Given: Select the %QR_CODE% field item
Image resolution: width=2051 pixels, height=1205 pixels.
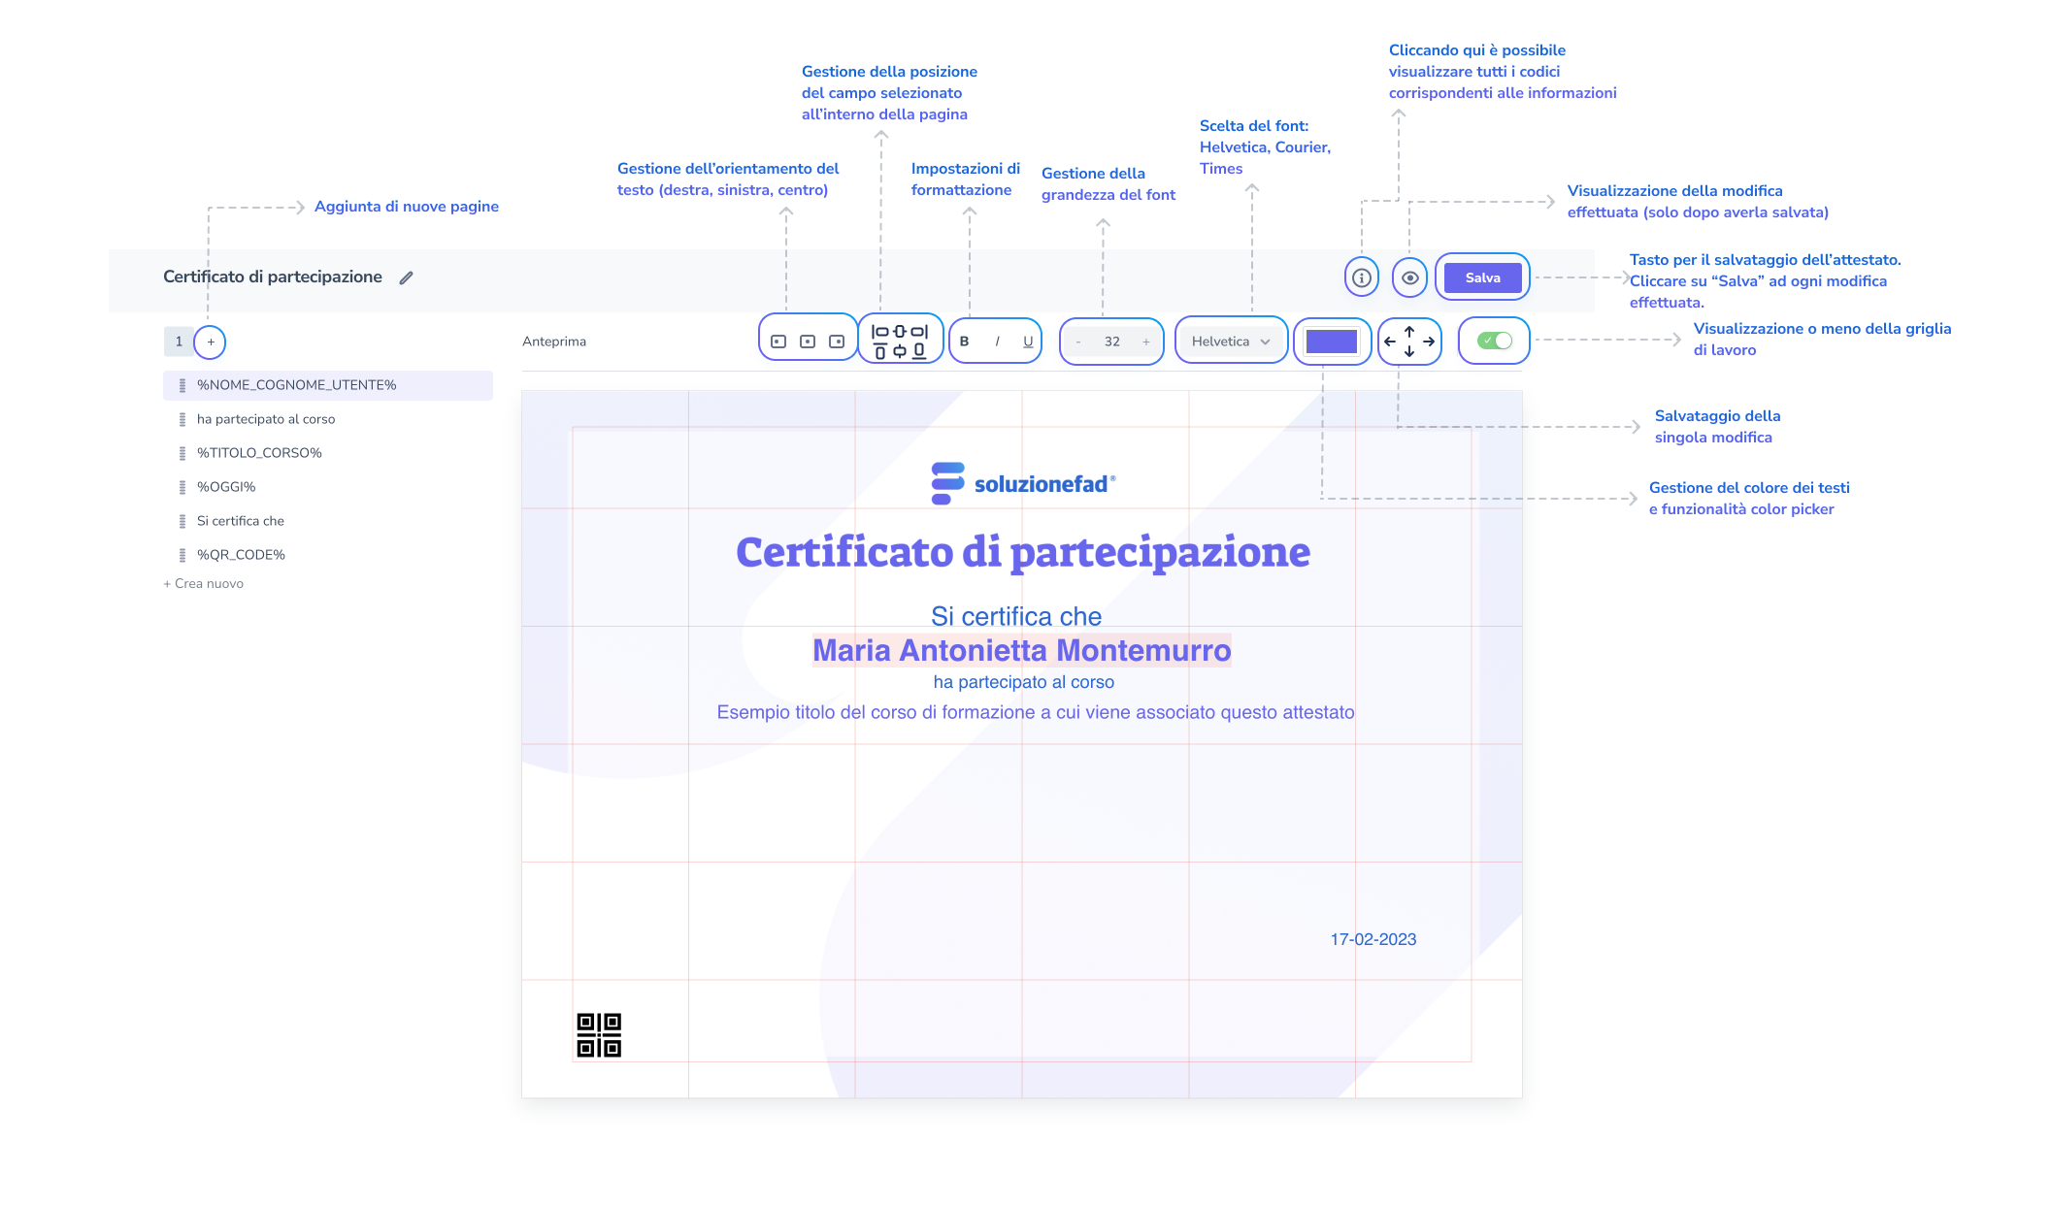Looking at the screenshot, I should tap(241, 555).
